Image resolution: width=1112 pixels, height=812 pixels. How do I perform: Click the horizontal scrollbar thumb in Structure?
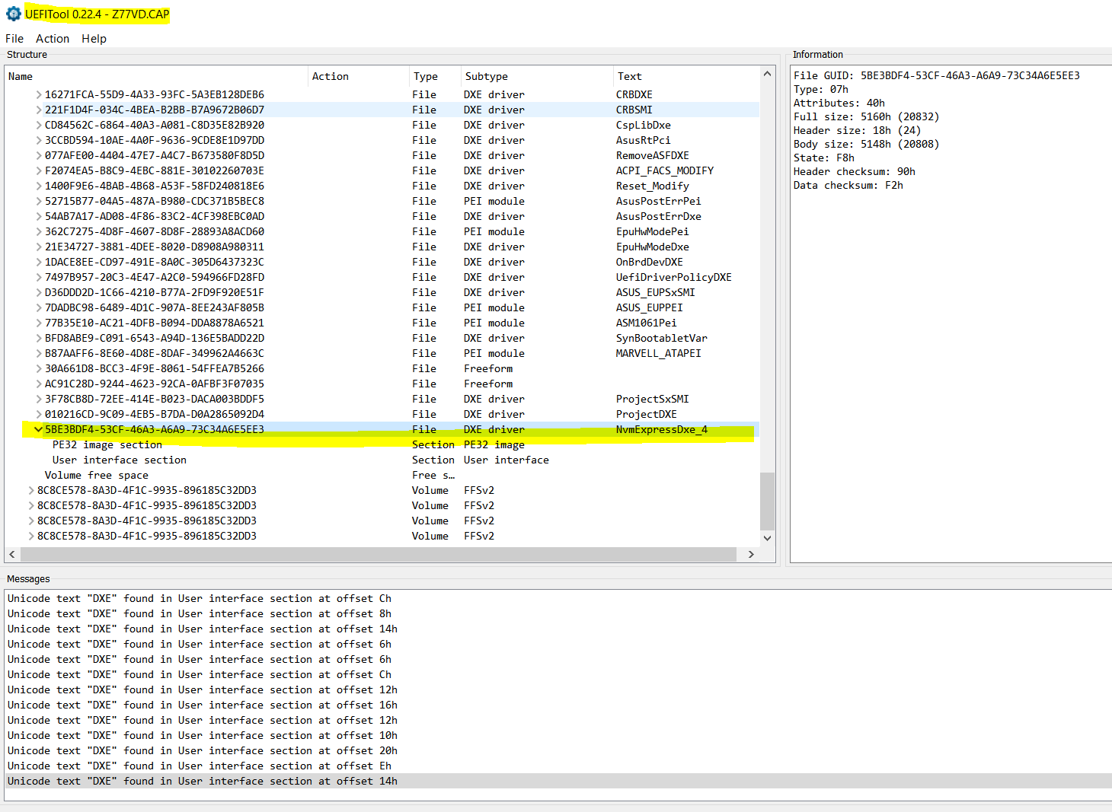(378, 555)
